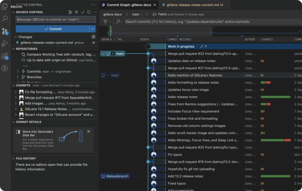302x191 pixels.
Task: Commit staged changes via the checkmark header icon
Action: (x=83, y=12)
